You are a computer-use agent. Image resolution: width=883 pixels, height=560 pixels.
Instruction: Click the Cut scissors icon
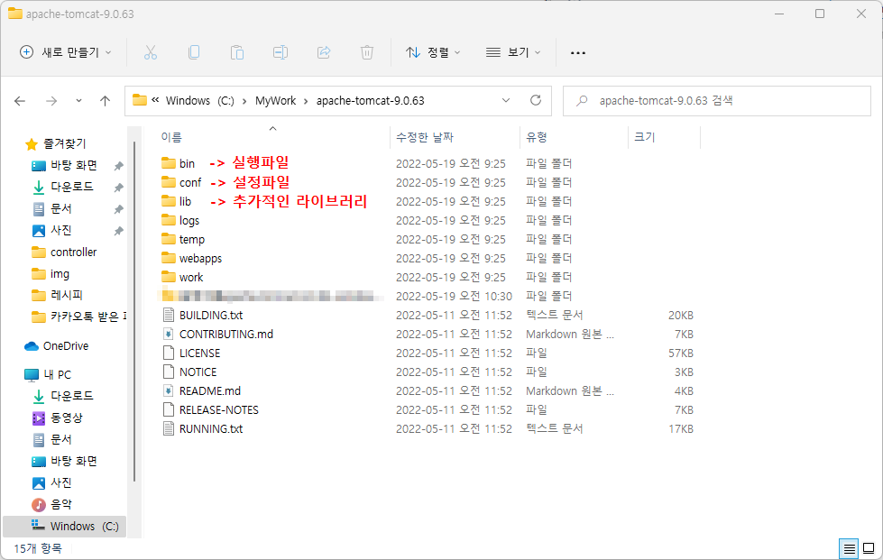point(150,52)
